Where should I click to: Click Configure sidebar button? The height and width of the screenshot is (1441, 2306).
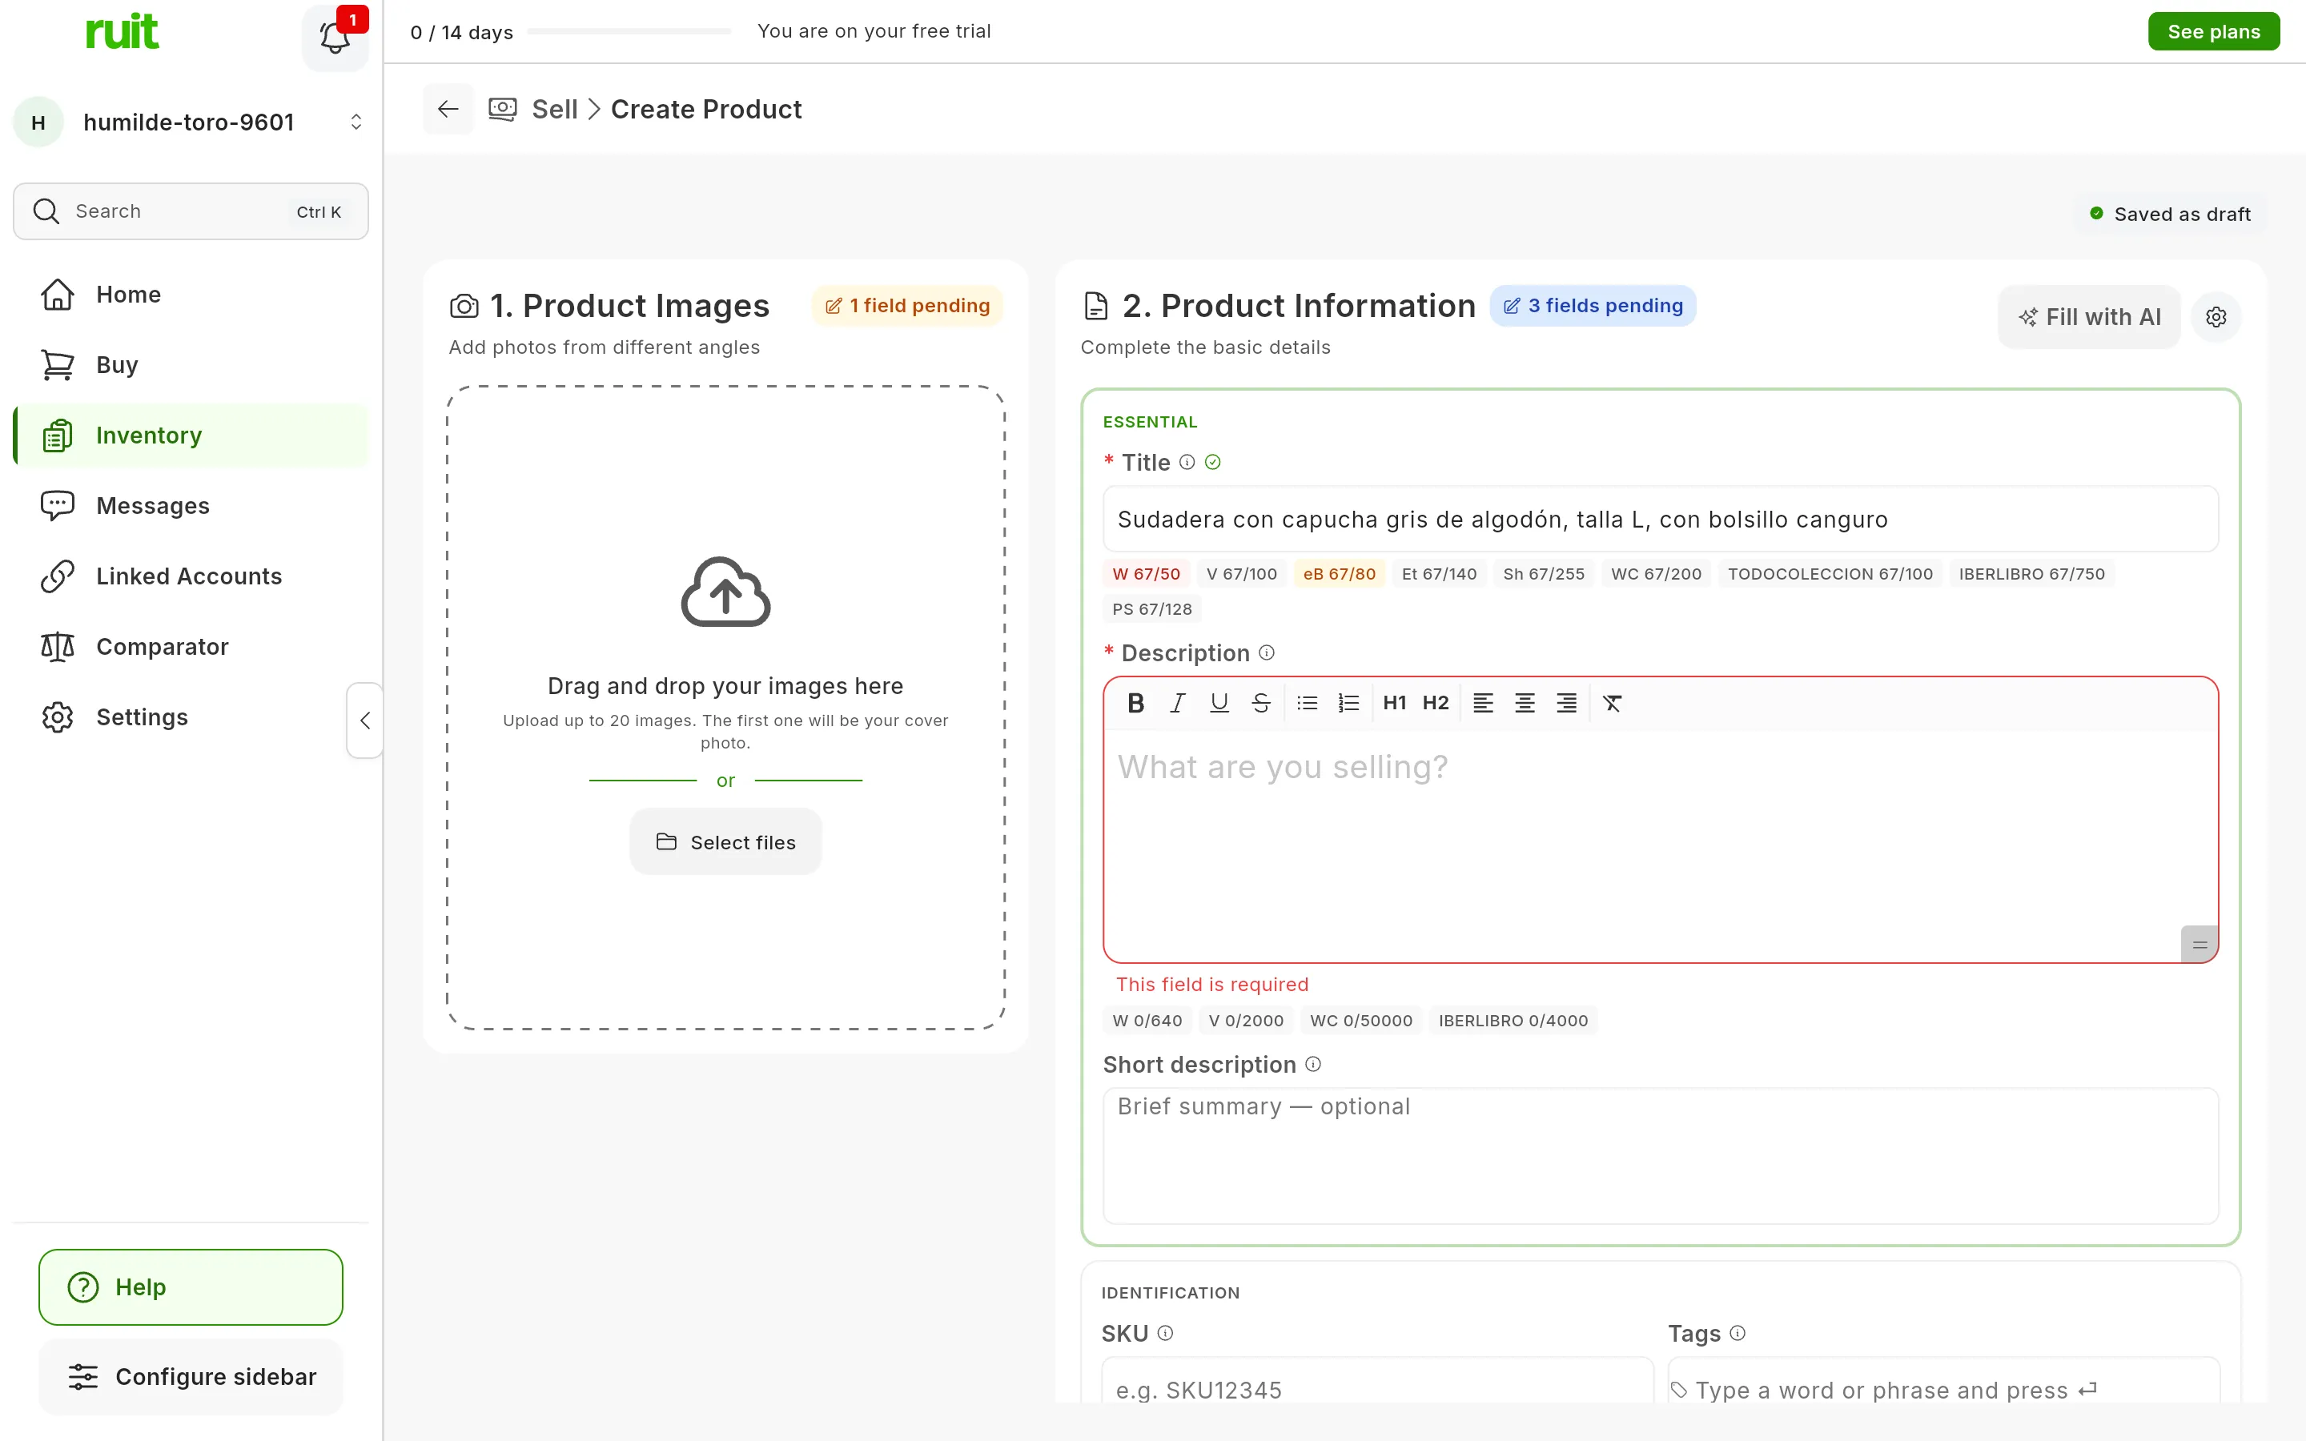[191, 1377]
